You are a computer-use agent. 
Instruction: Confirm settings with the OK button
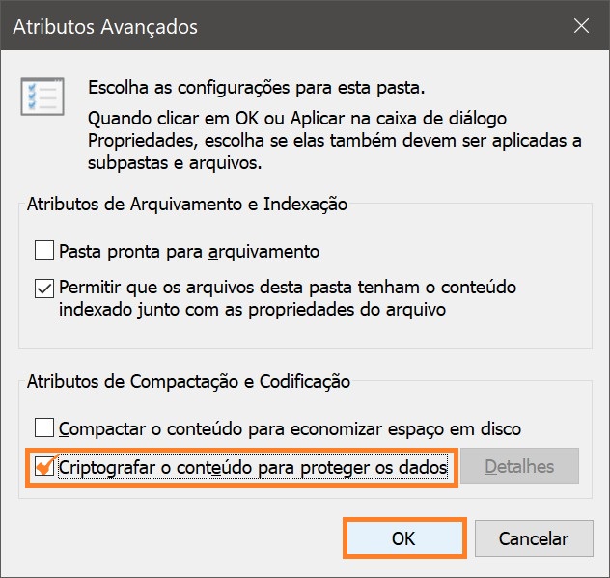(404, 538)
